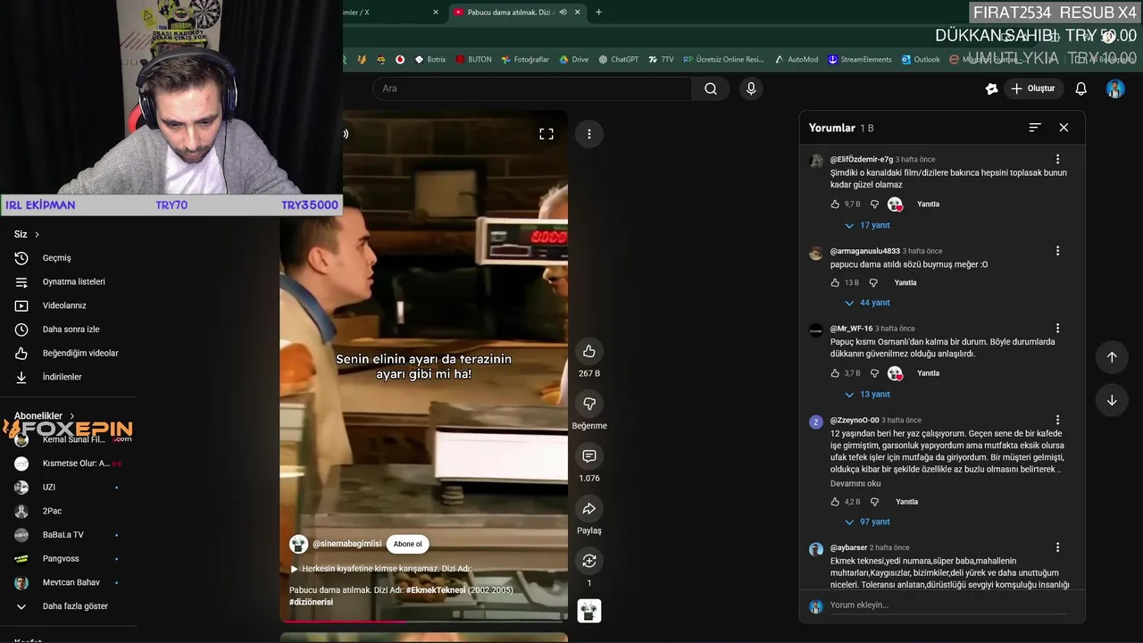Image resolution: width=1143 pixels, height=643 pixels.
Task: Expand the 44 yanıt replies
Action: coord(867,303)
